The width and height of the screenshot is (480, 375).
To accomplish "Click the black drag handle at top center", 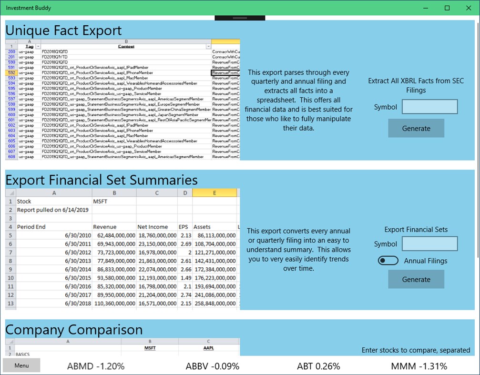I will (x=240, y=17).
